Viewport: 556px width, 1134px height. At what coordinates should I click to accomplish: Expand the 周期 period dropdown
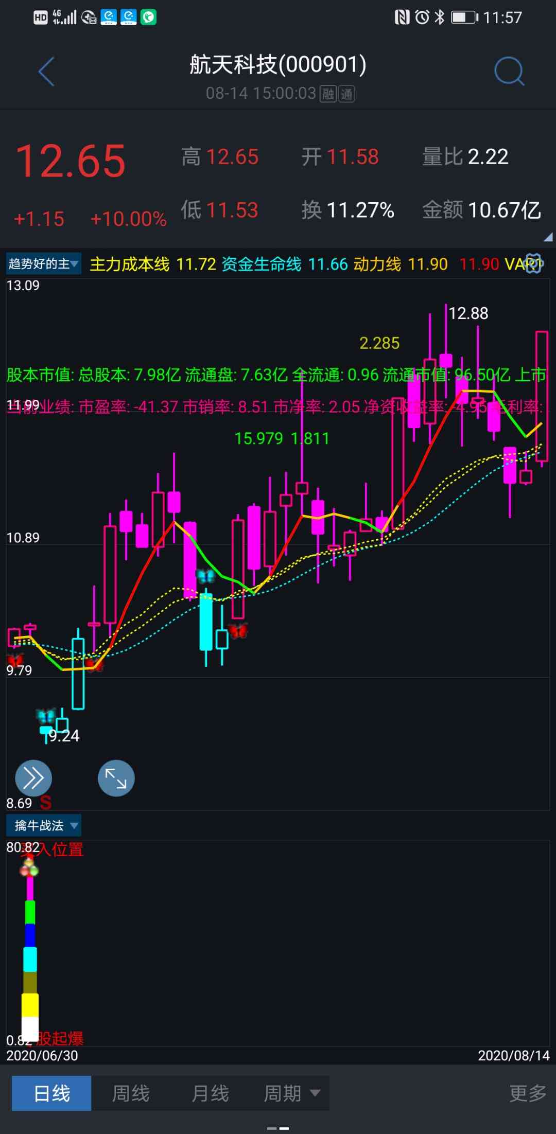pos(291,1093)
